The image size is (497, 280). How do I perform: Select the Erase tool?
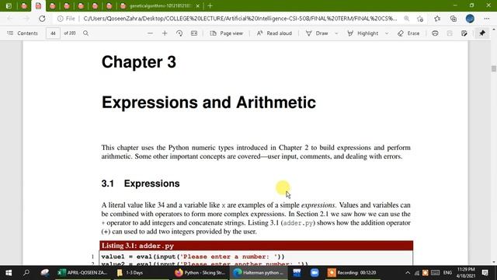[408, 33]
